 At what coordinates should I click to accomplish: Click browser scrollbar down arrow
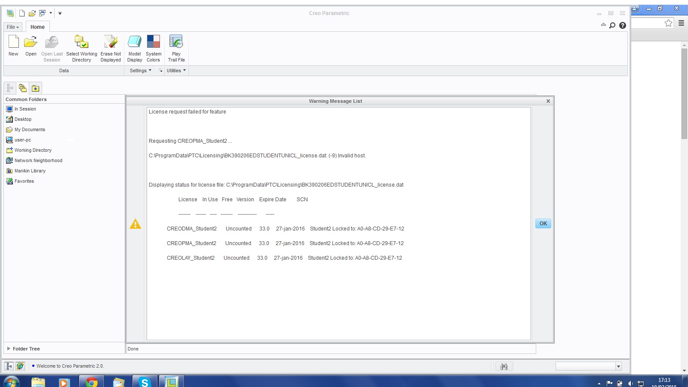[x=684, y=371]
